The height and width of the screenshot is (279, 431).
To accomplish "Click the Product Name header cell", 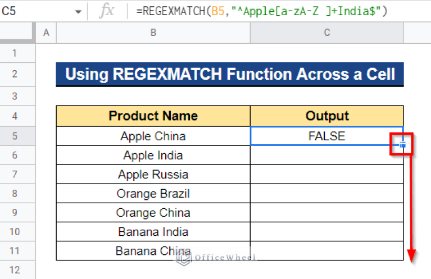I will coord(153,116).
